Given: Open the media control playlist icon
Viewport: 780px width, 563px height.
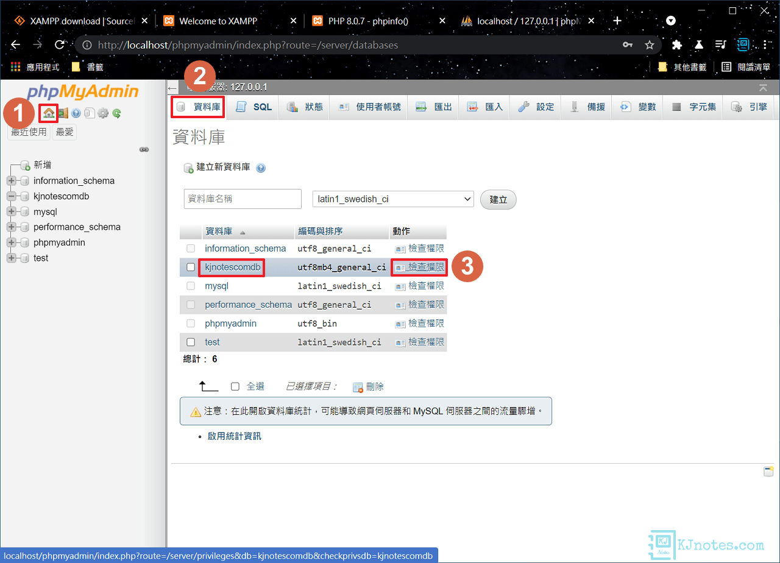Looking at the screenshot, I should [x=721, y=44].
